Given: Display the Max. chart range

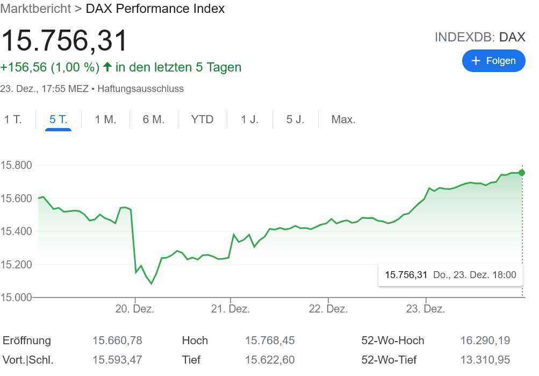Looking at the screenshot, I should coord(343,119).
